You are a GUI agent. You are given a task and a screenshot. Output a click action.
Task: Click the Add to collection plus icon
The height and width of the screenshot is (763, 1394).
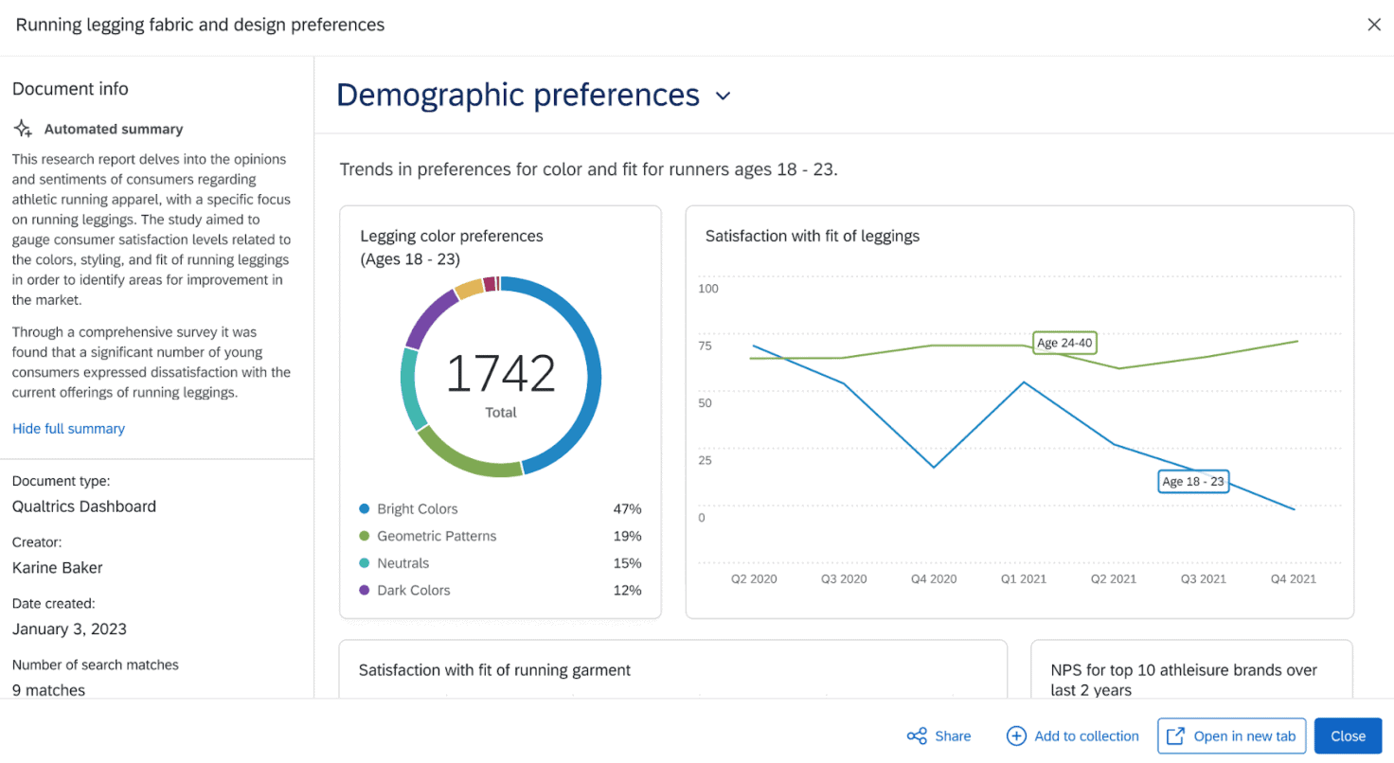(x=1016, y=736)
